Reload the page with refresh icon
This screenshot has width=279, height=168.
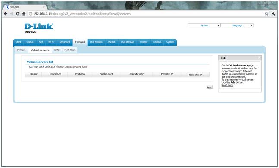[18, 14]
